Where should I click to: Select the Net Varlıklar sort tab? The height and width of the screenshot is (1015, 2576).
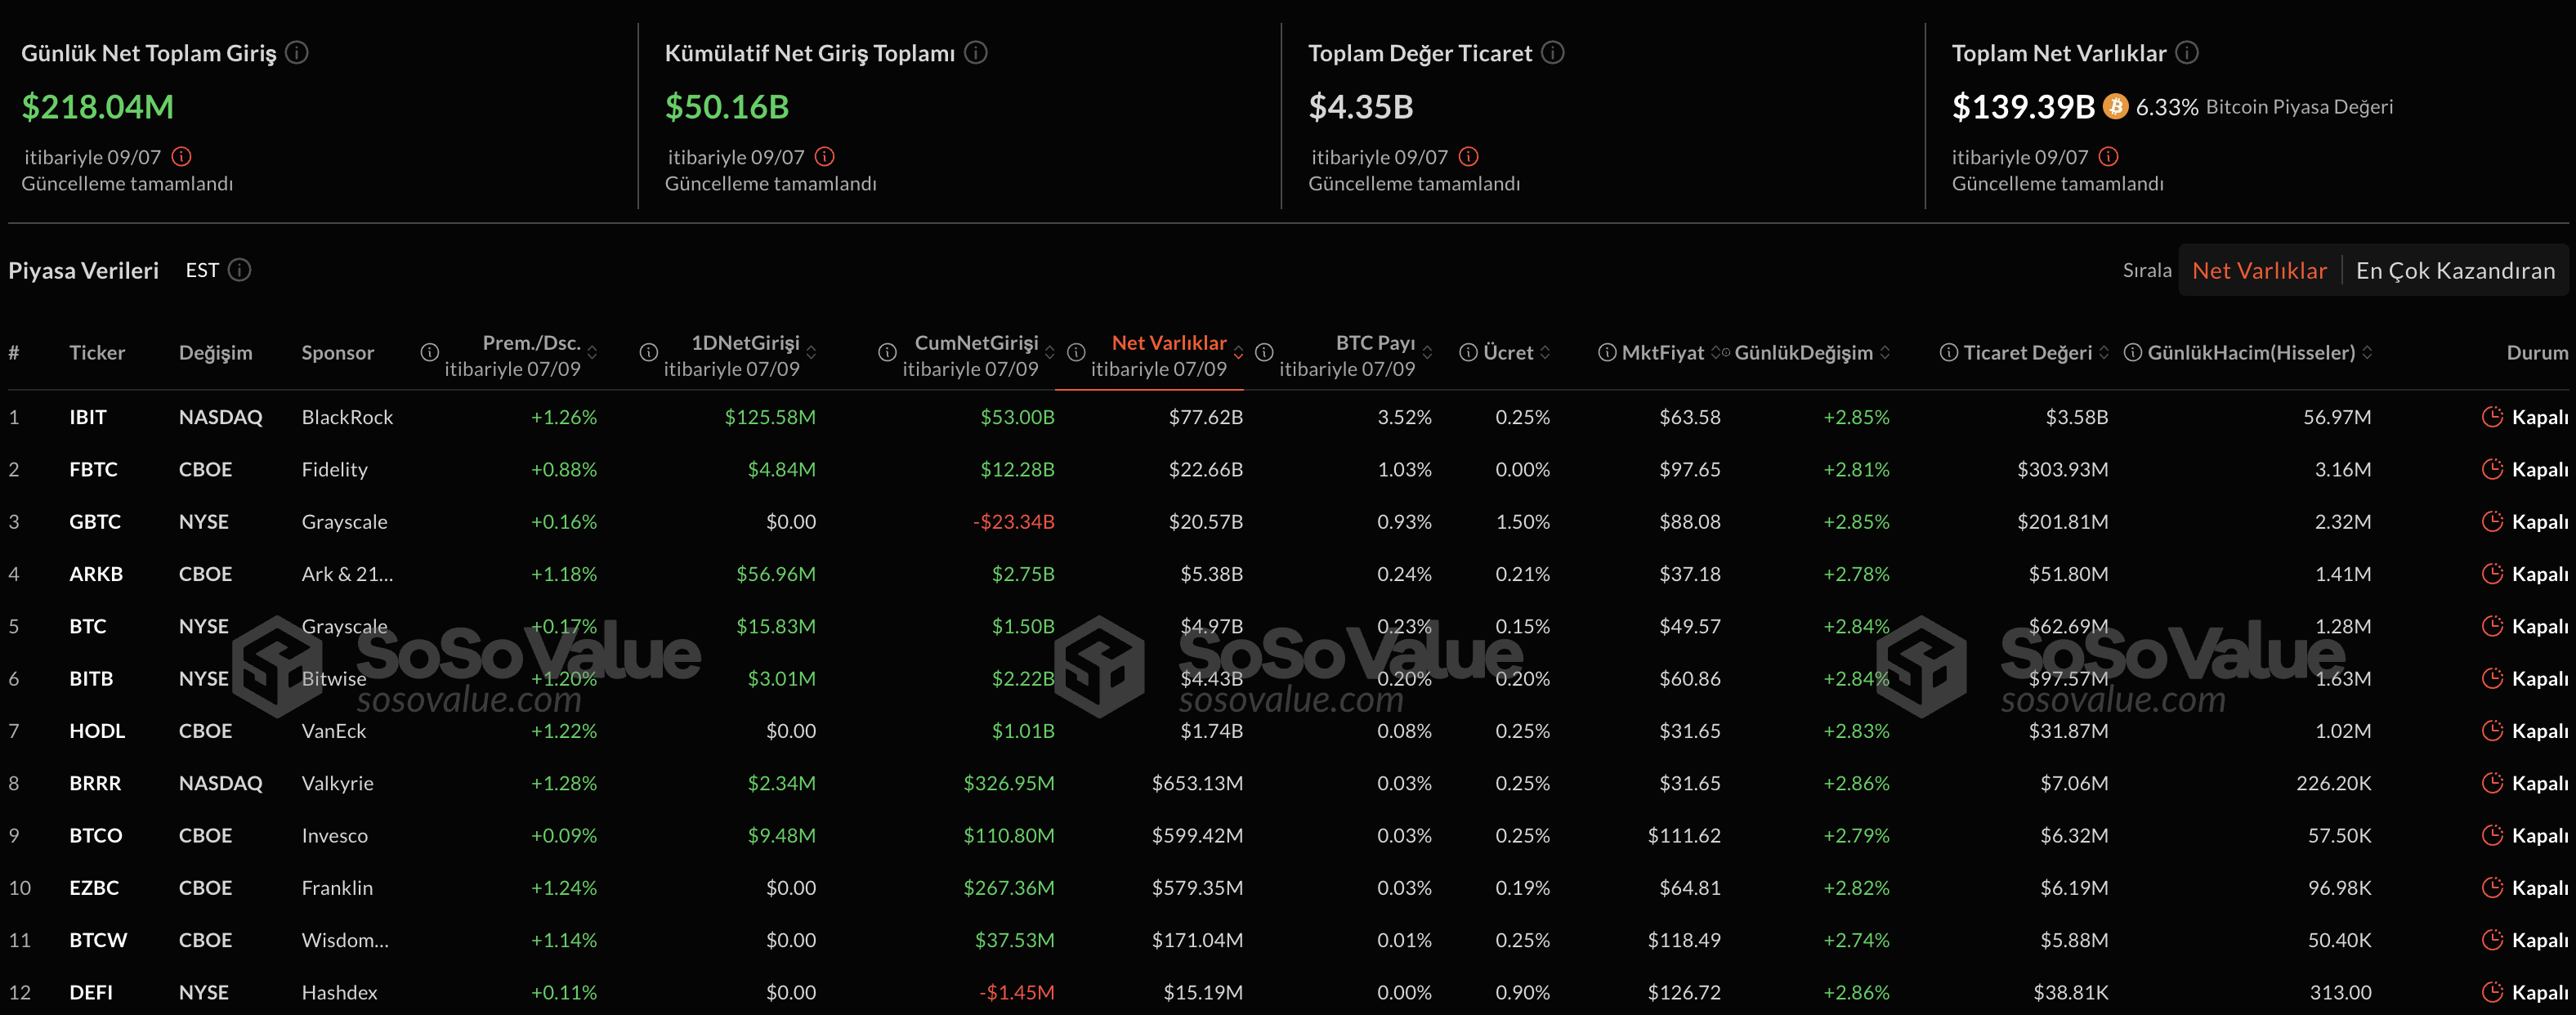point(2258,270)
